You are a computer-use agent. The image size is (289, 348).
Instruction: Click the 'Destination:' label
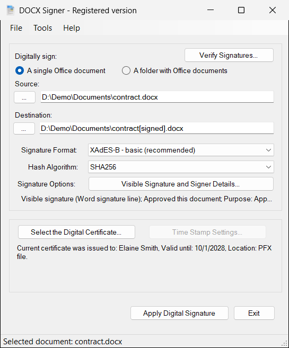pos(33,115)
